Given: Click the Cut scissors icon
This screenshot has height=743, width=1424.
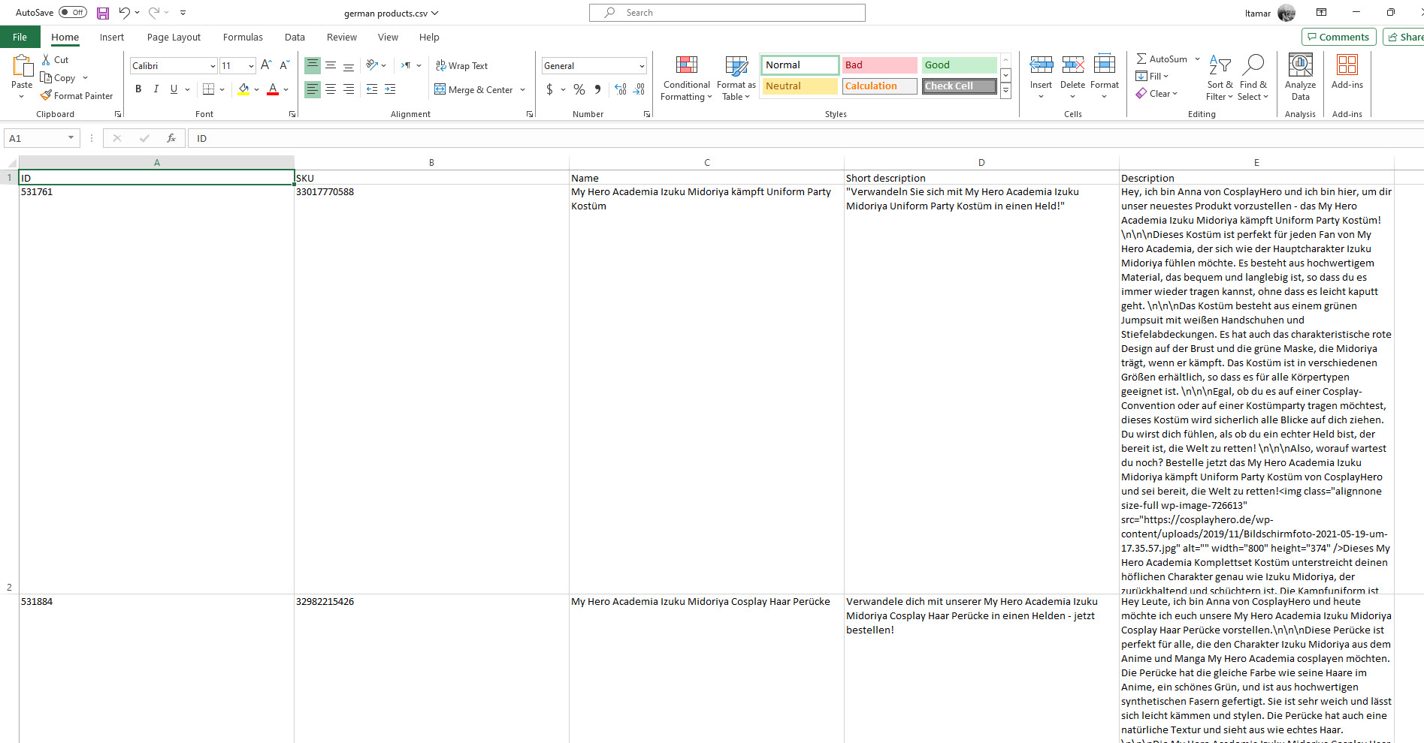Looking at the screenshot, I should click(x=46, y=59).
